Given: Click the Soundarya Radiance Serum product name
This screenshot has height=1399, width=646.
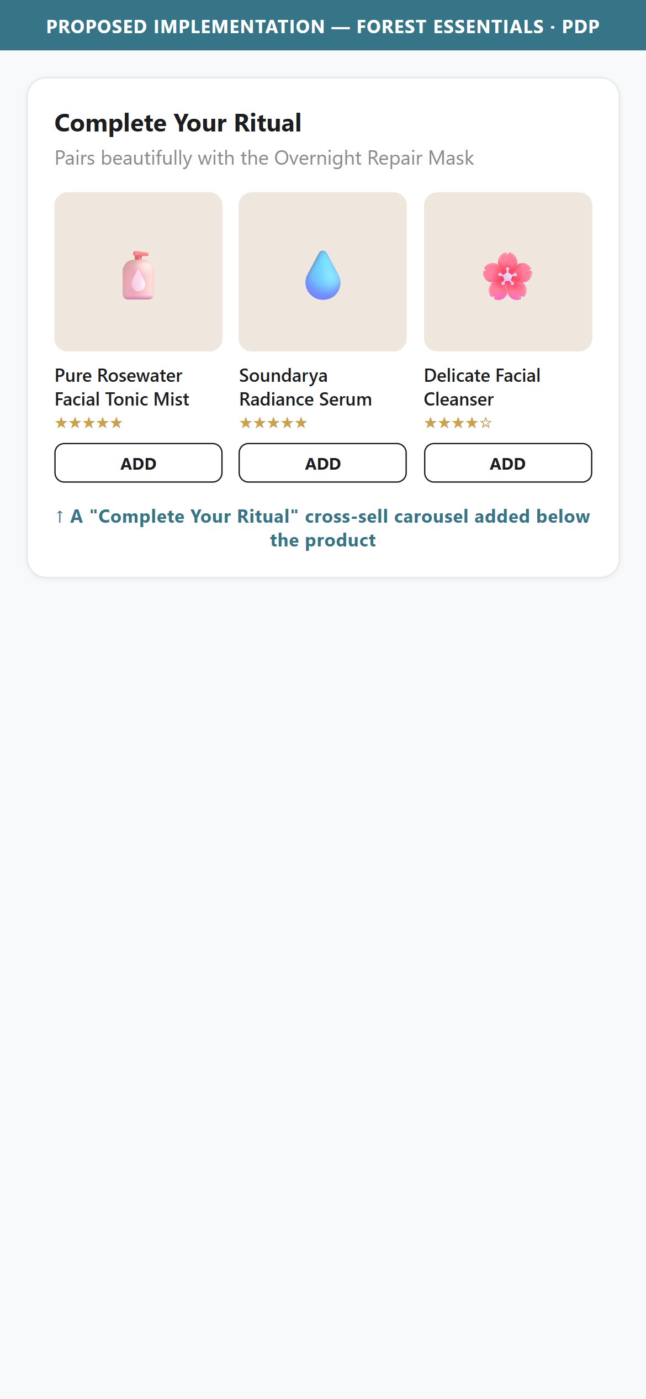Looking at the screenshot, I should 305,387.
